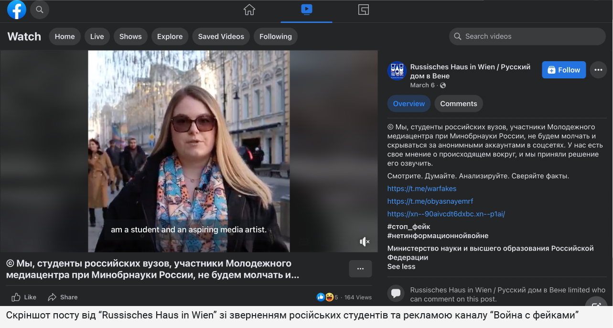This screenshot has width=613, height=328.
Task: Click Russisches Haus page avatar
Action: [x=397, y=71]
